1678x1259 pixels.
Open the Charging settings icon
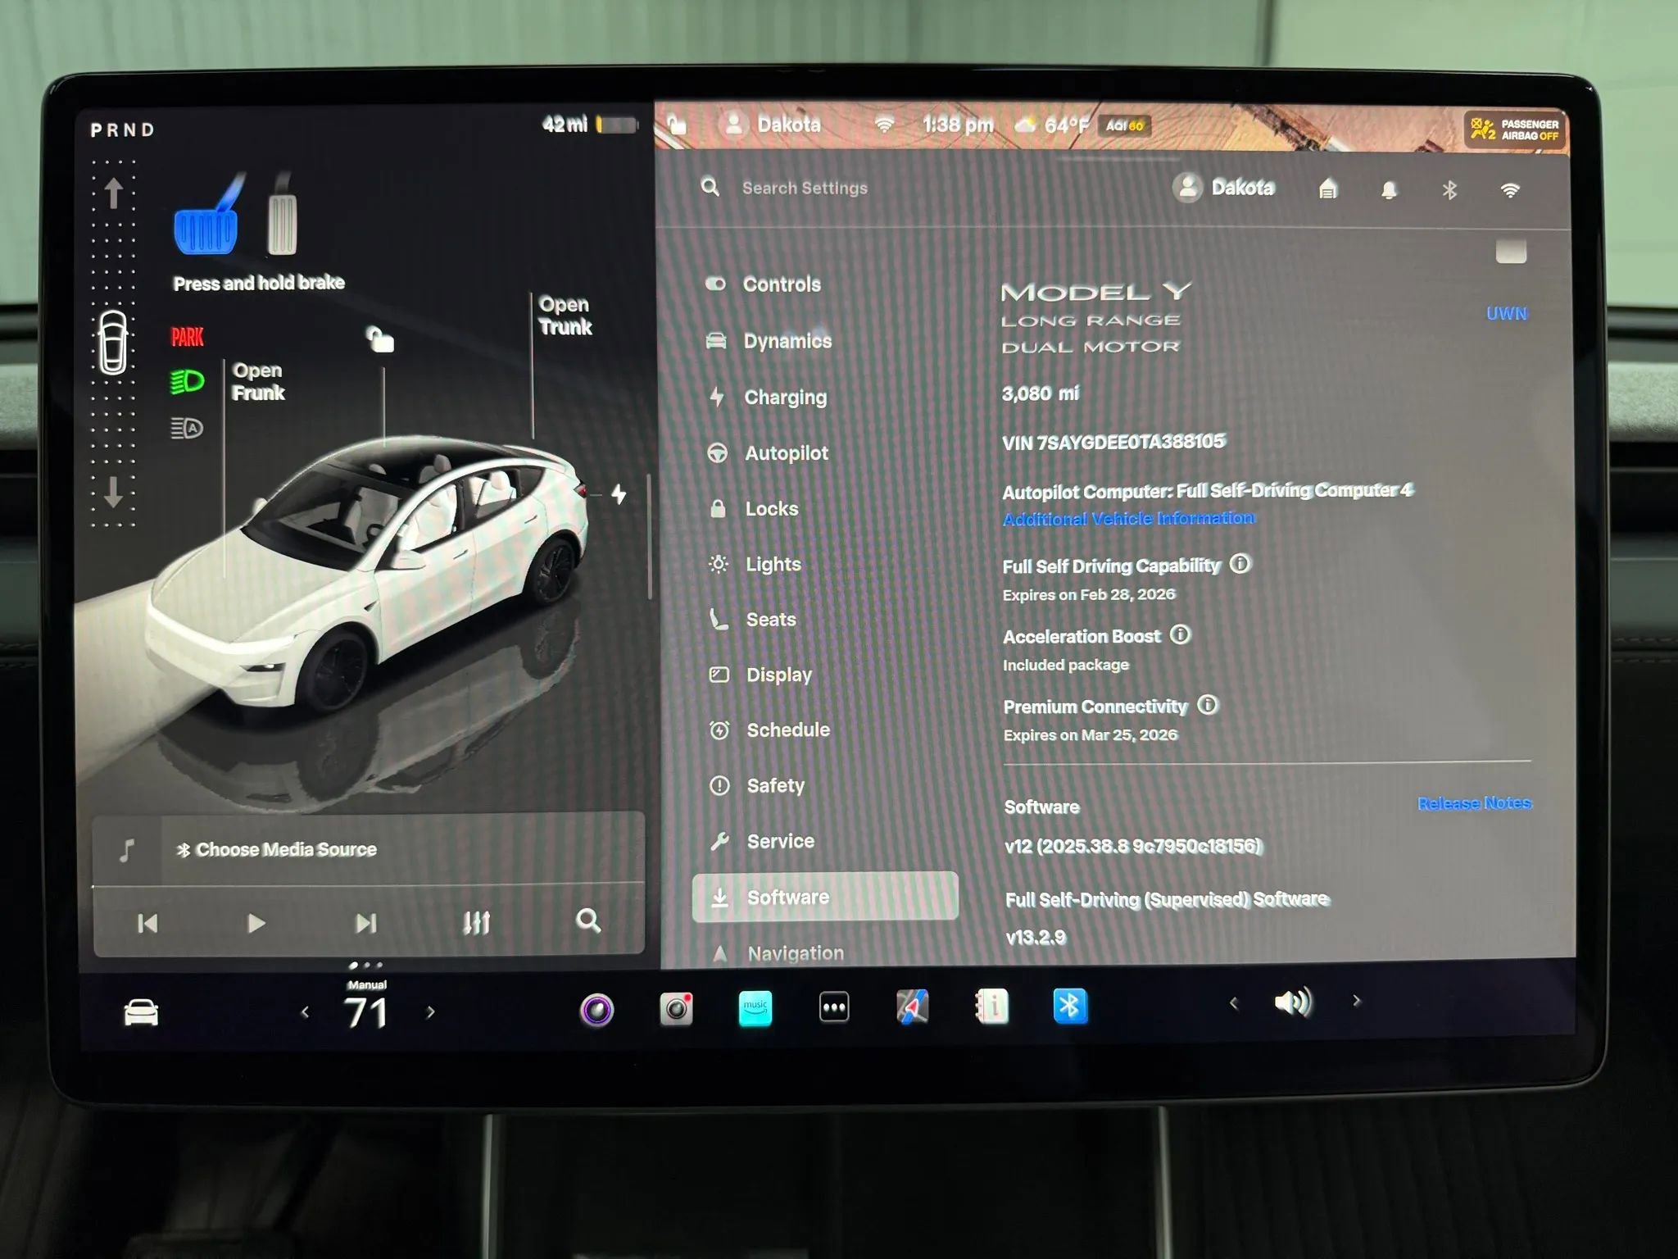[719, 397]
